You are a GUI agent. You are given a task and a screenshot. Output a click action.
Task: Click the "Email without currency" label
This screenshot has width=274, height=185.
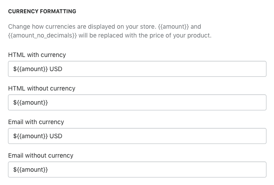41,155
